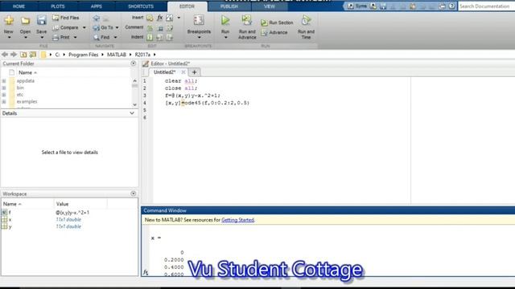Open the Getting Started link
This screenshot has width=515, height=289.
(237, 220)
